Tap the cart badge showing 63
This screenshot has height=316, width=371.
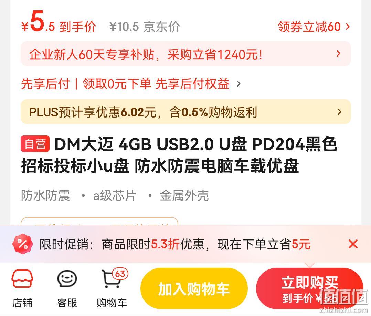click(x=120, y=274)
